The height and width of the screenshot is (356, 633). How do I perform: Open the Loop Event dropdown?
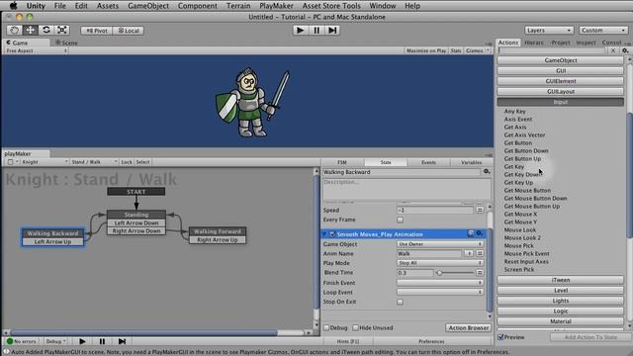coord(440,293)
